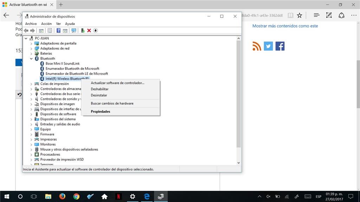
Task: Click the Scan for hardware changes icon
Action: [74, 31]
